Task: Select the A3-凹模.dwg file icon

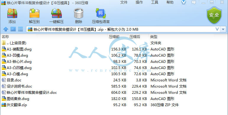Action: point(4,55)
